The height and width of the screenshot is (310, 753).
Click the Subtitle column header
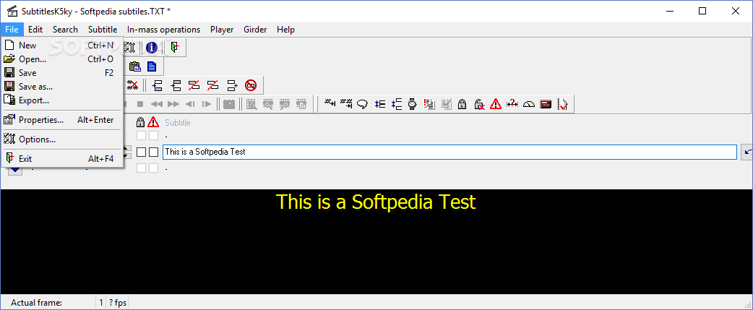178,123
